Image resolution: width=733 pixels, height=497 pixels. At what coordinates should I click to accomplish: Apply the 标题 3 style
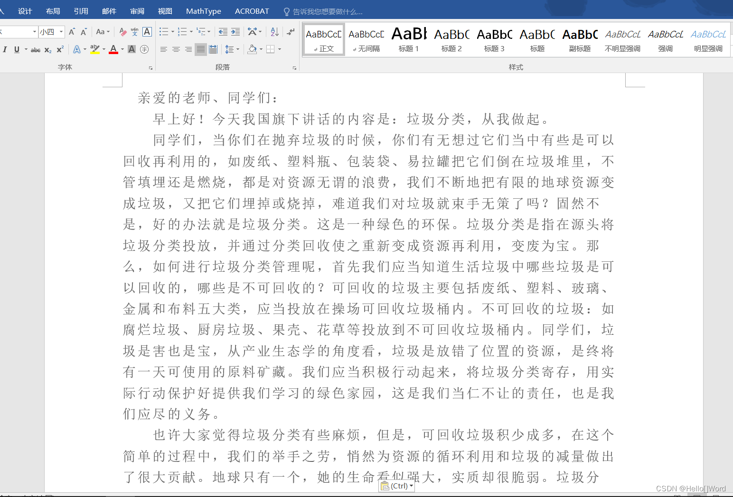click(494, 40)
